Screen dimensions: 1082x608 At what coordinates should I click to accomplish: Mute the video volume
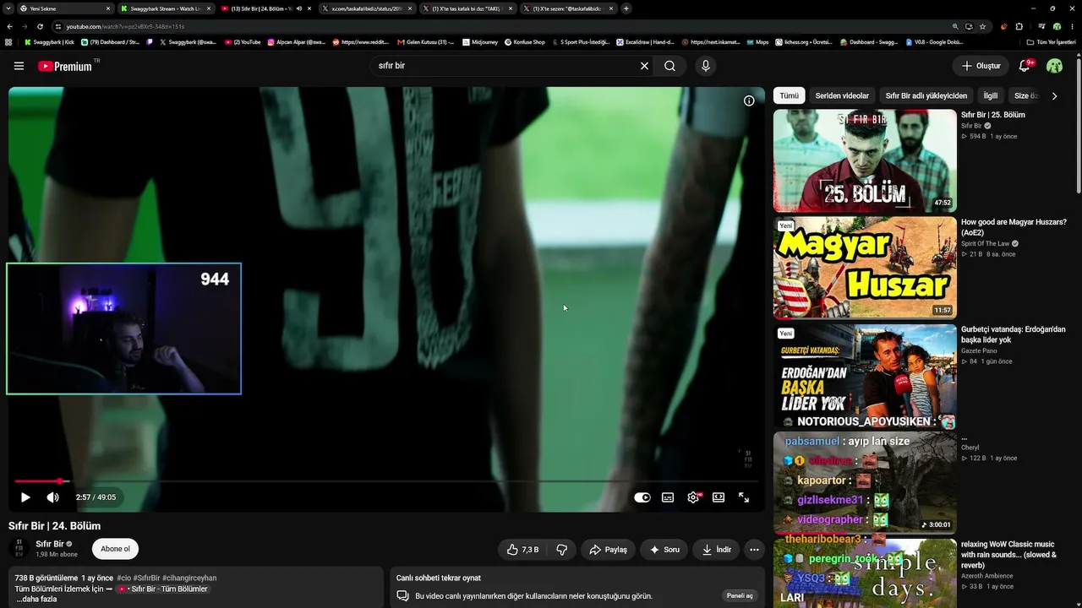[x=52, y=497]
